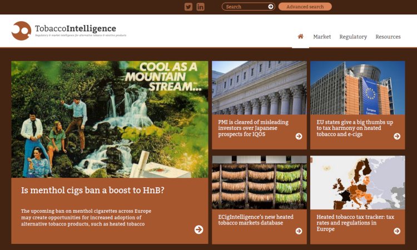
Task: Open the LinkedIn social icon
Action: pyautogui.click(x=201, y=7)
